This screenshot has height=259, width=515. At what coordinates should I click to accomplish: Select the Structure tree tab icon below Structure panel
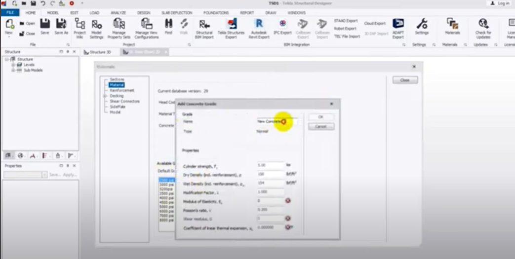pos(8,155)
